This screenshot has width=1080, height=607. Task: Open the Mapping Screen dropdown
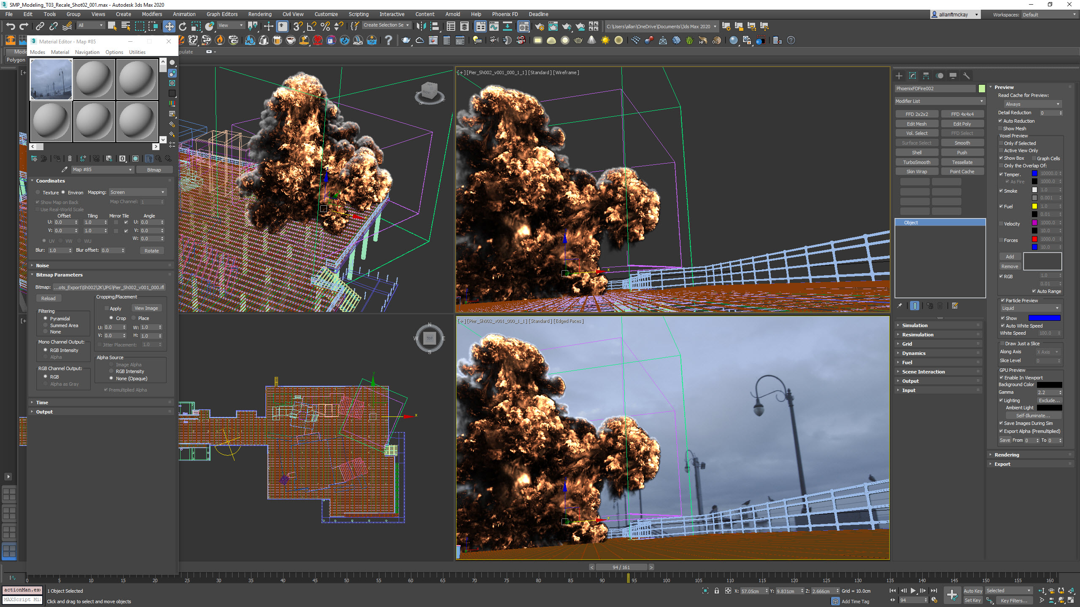(x=138, y=192)
